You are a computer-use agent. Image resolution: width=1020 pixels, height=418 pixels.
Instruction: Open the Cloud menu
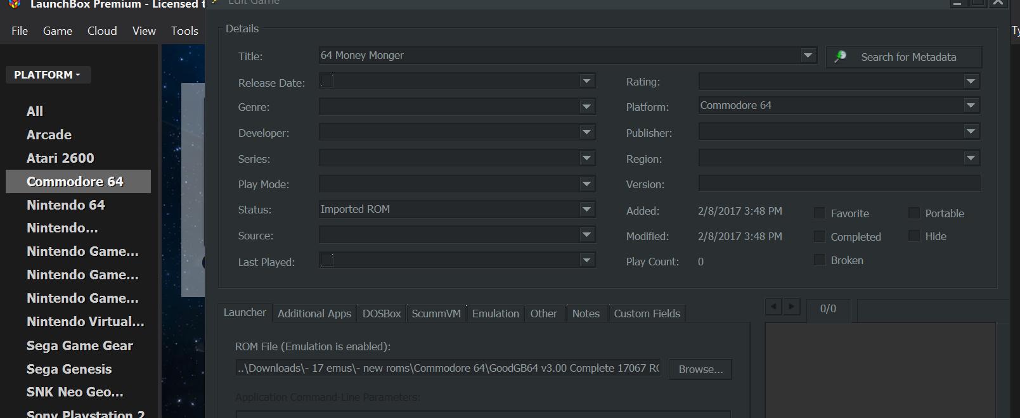pyautogui.click(x=102, y=31)
